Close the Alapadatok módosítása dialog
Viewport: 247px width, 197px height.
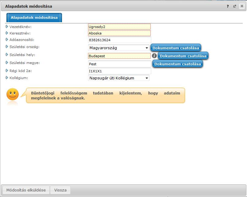[x=242, y=6]
